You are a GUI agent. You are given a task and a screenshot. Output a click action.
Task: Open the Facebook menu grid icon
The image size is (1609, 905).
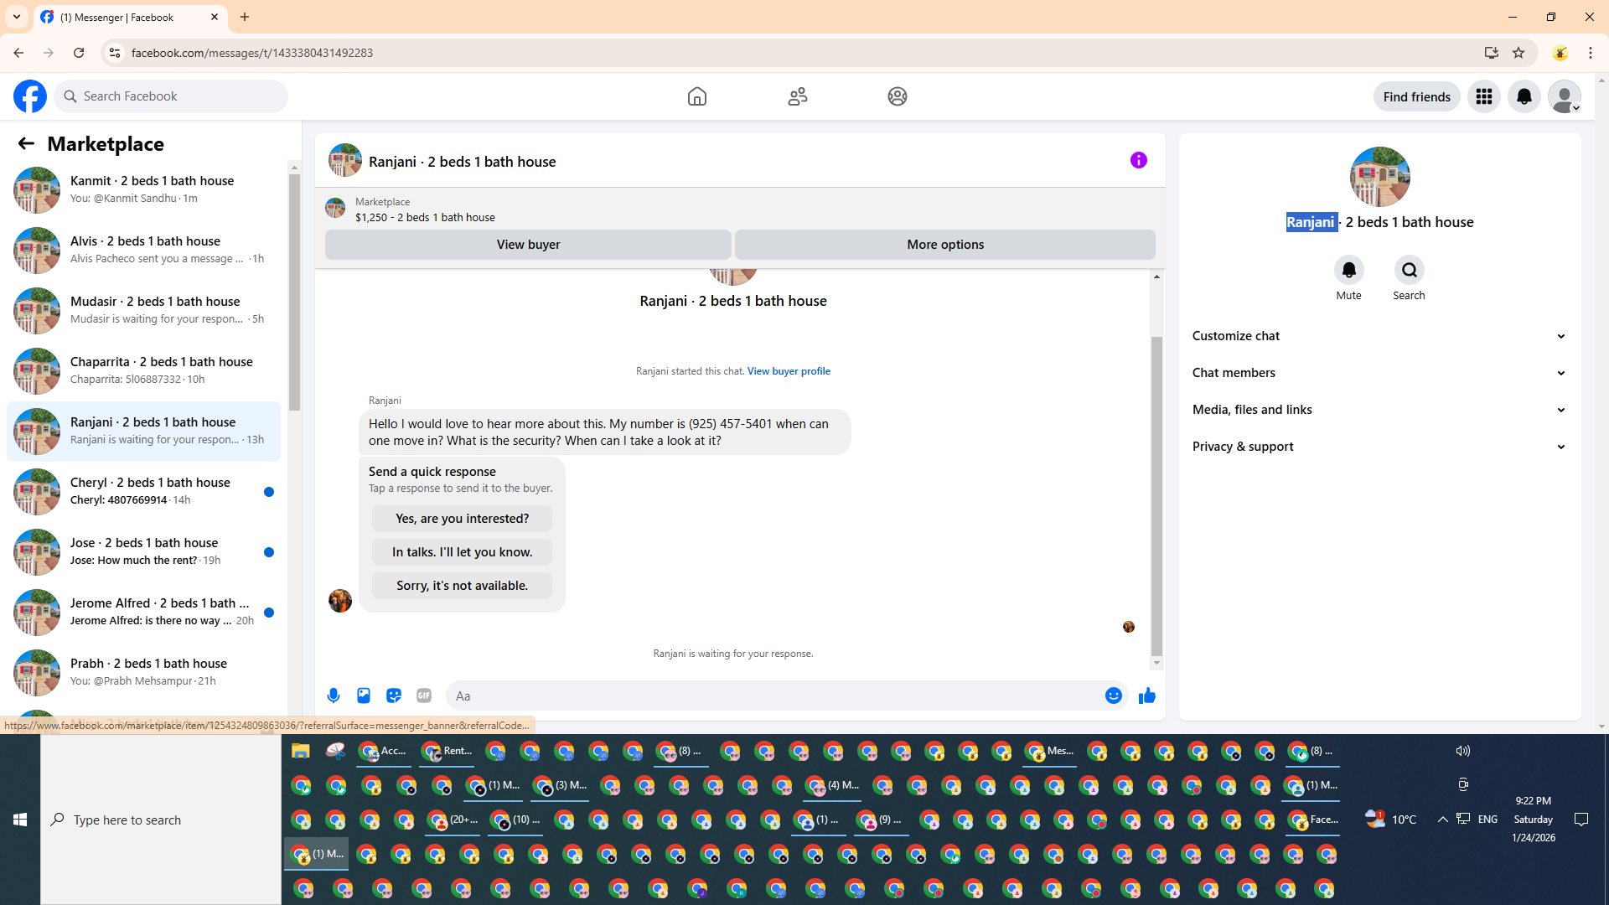point(1484,96)
